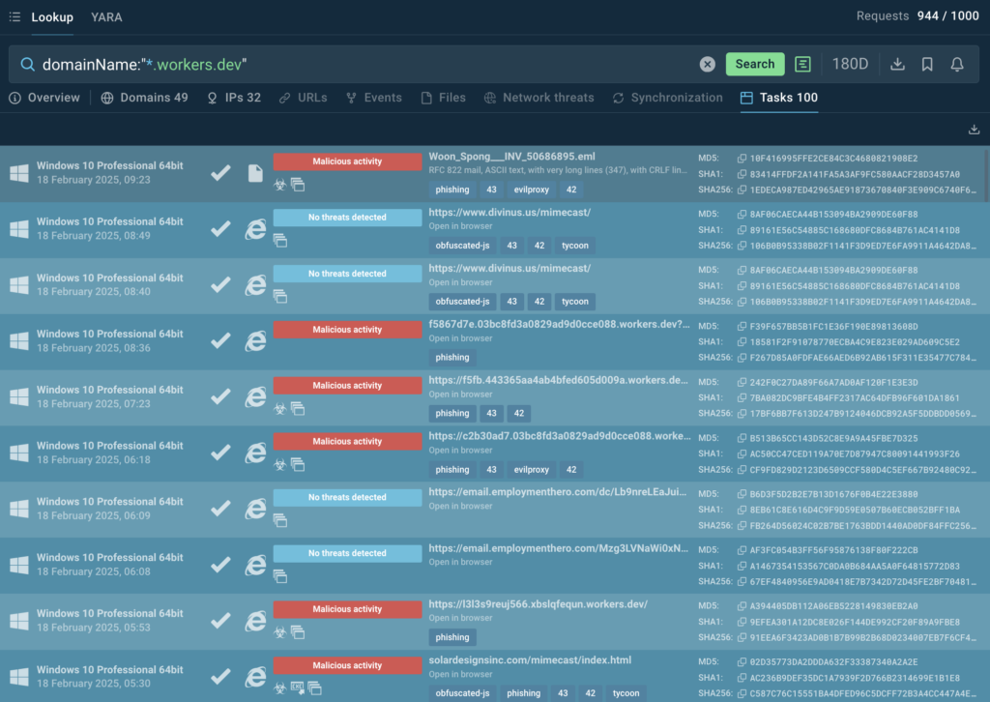Screen dimensions: 990x702
Task: Click the evilproxy tag in the first task
Action: (x=532, y=190)
